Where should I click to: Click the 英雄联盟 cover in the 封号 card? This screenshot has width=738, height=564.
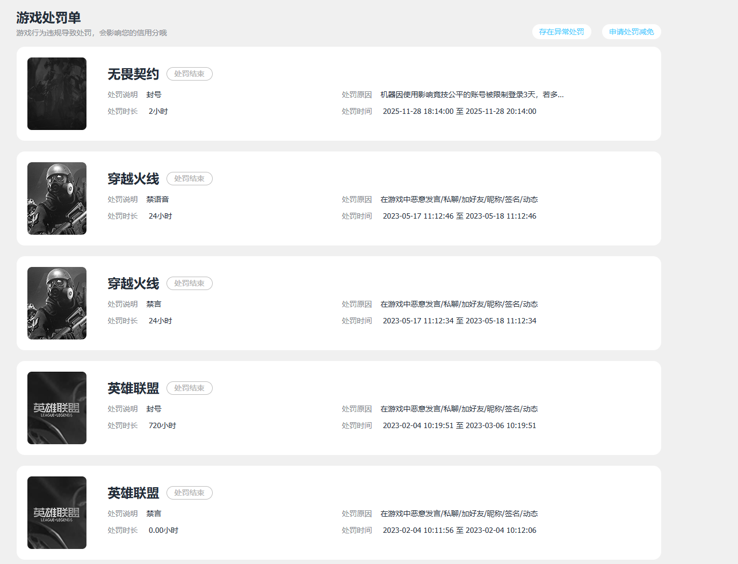pyautogui.click(x=57, y=408)
